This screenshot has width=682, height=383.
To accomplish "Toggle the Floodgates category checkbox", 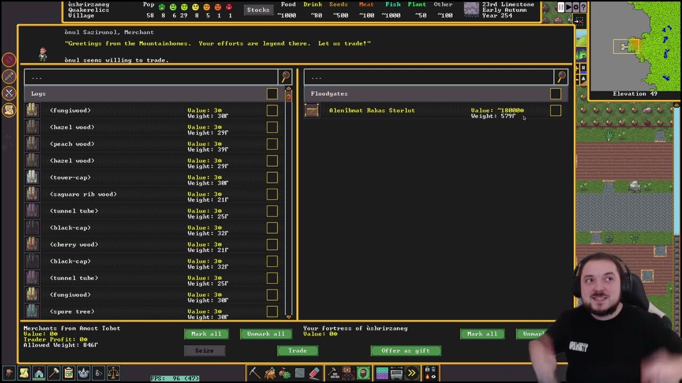I will pos(556,94).
